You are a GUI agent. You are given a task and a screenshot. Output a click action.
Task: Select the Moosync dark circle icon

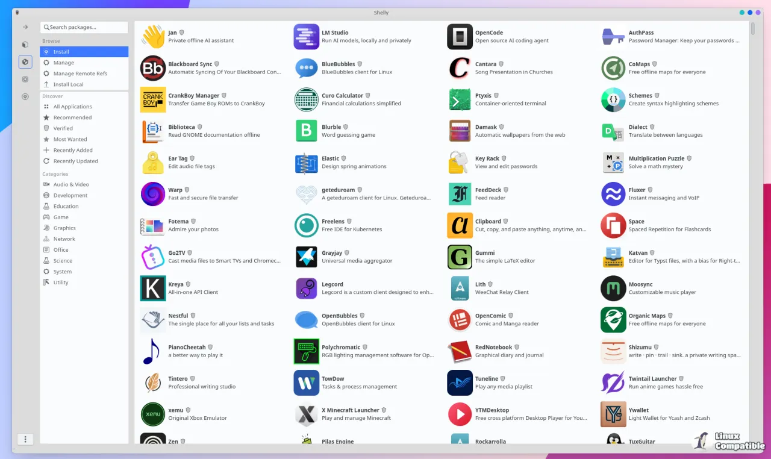(x=613, y=288)
